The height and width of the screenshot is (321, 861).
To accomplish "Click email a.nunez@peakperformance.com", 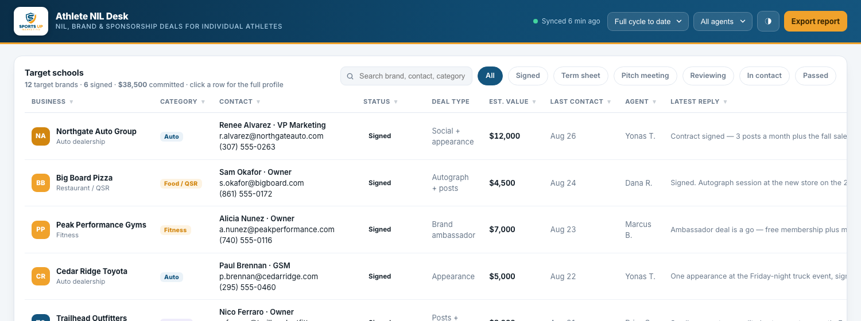I will (277, 229).
